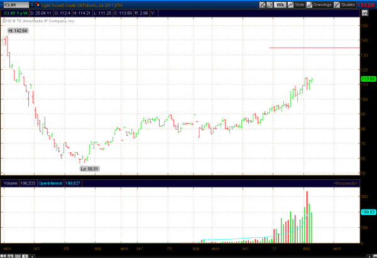Click the left arrow icon in bottom-left toolbar
The width and height of the screenshot is (377, 258).
click(x=32, y=256)
